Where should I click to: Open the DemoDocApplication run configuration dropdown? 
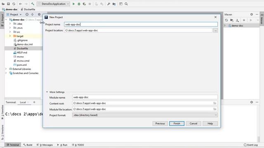53,4
